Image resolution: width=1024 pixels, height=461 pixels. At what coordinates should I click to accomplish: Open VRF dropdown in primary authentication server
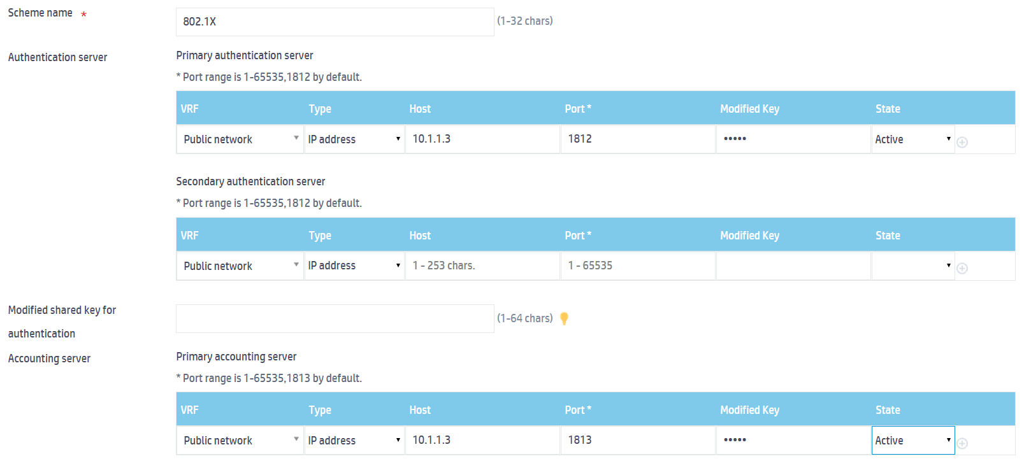pyautogui.click(x=240, y=139)
